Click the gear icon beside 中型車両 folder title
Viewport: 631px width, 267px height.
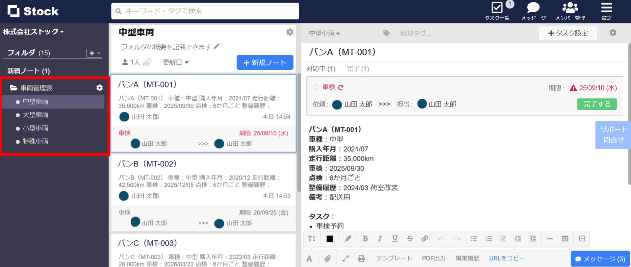pyautogui.click(x=290, y=32)
